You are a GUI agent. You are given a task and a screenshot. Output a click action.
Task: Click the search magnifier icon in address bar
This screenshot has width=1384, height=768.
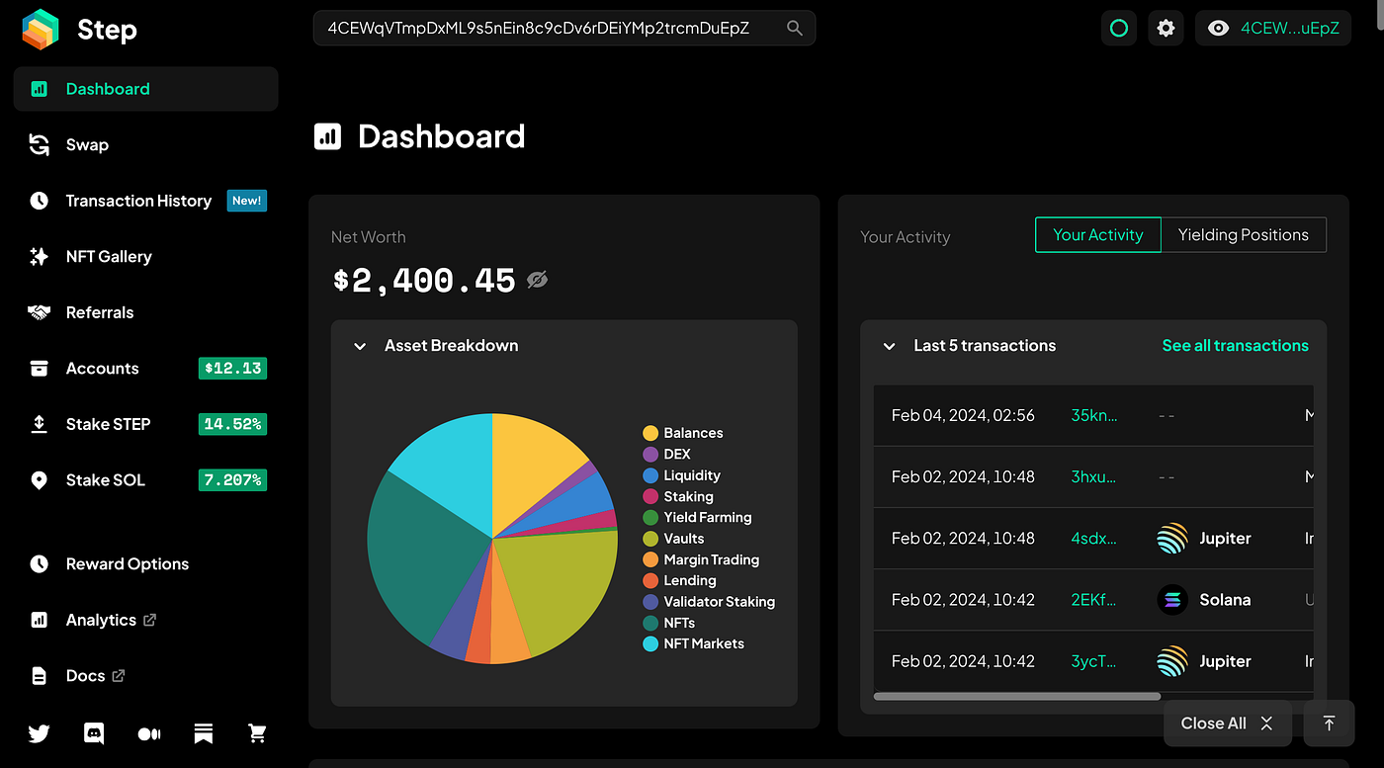coord(794,28)
